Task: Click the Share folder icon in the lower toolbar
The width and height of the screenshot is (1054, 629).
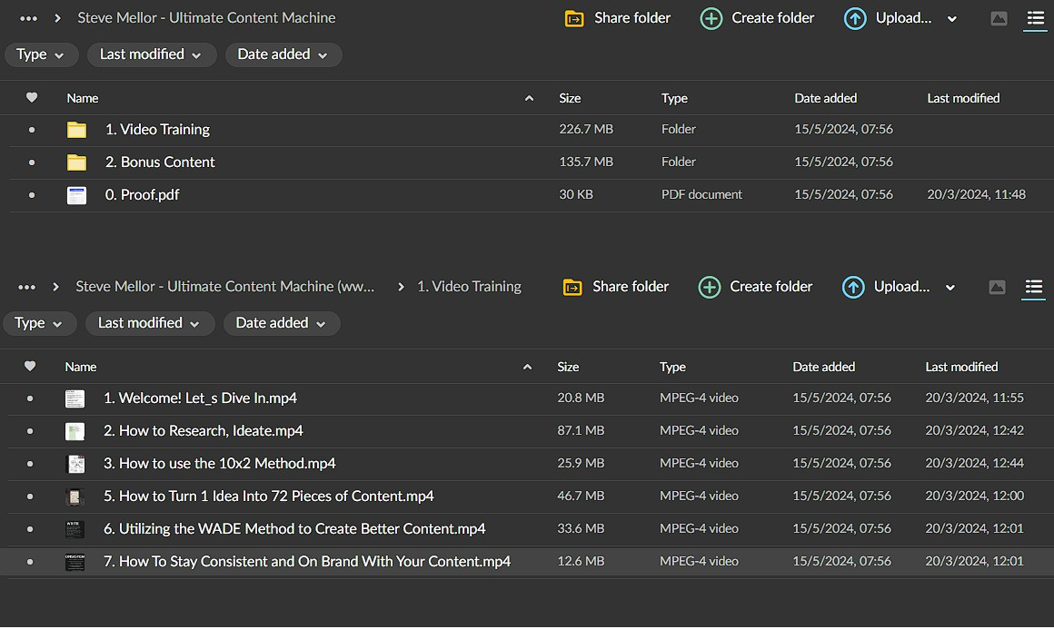Action: tap(572, 288)
